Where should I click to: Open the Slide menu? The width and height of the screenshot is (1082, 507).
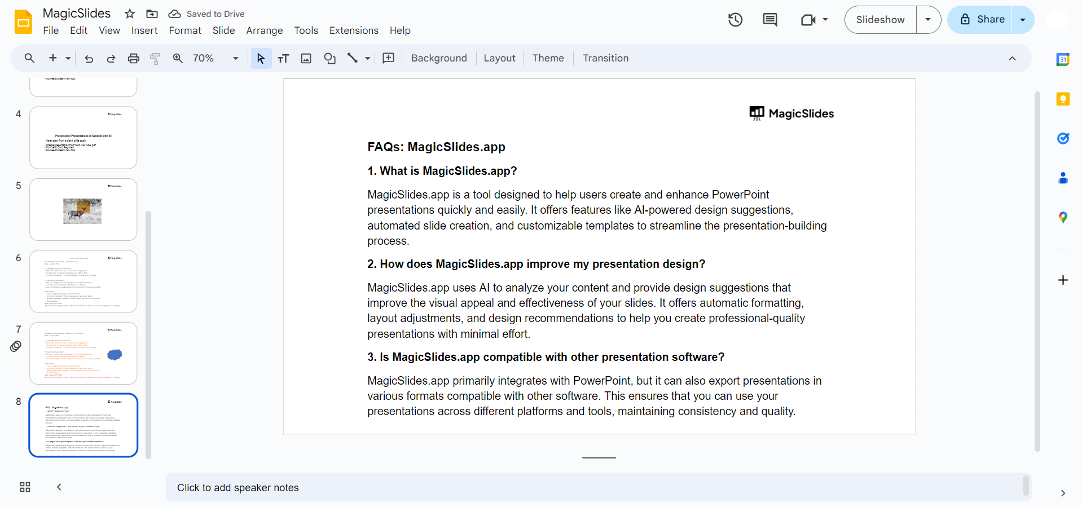tap(223, 30)
